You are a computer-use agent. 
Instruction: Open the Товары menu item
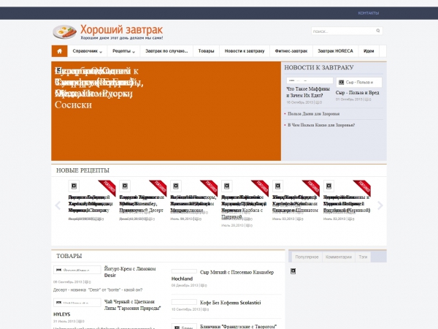click(206, 51)
